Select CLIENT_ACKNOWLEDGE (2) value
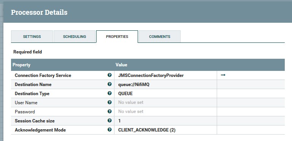This screenshot has width=292, height=141. tap(147, 130)
